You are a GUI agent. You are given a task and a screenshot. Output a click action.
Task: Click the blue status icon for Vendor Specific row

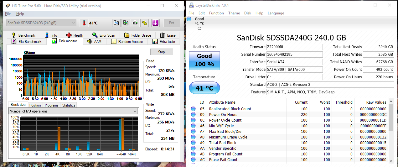[x=193, y=149]
